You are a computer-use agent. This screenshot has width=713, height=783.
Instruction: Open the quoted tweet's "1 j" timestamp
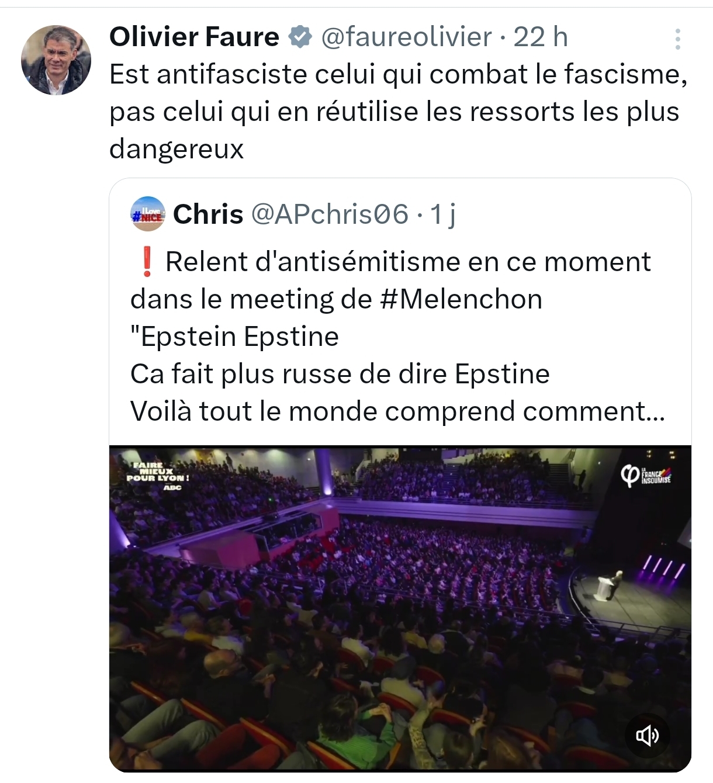coord(442,214)
